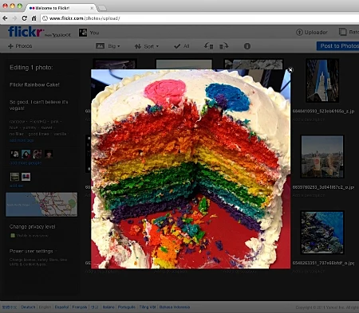Click the Flickr logo

[26, 32]
